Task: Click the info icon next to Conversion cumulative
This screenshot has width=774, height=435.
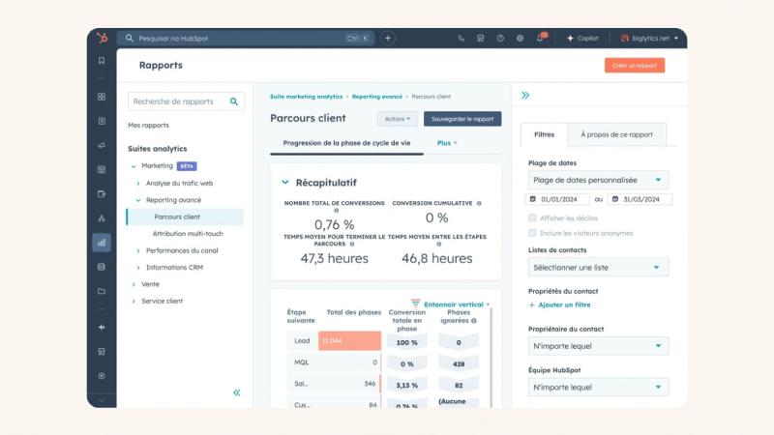Action: 479,203
